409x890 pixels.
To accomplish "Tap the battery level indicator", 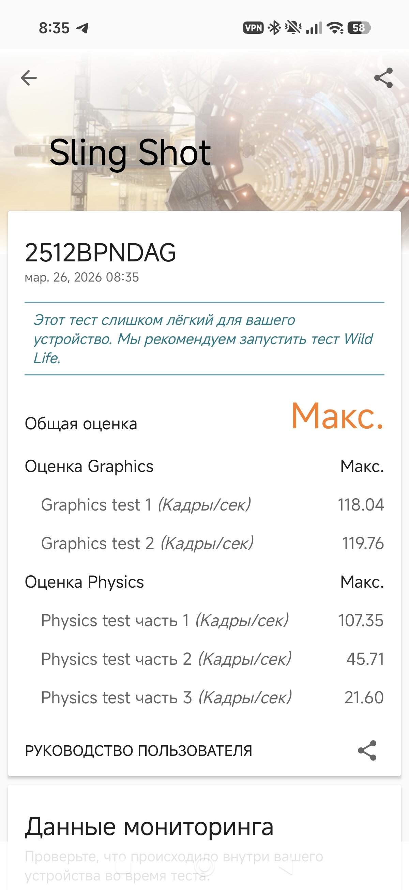I will tap(359, 28).
